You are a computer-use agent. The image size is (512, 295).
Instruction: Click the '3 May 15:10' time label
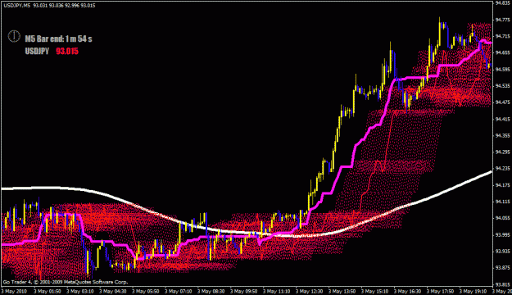click(x=375, y=291)
